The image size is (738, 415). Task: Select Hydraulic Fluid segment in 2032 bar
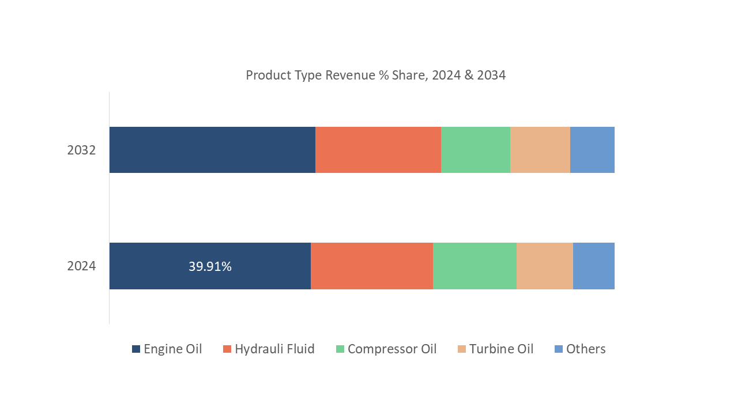click(x=378, y=150)
